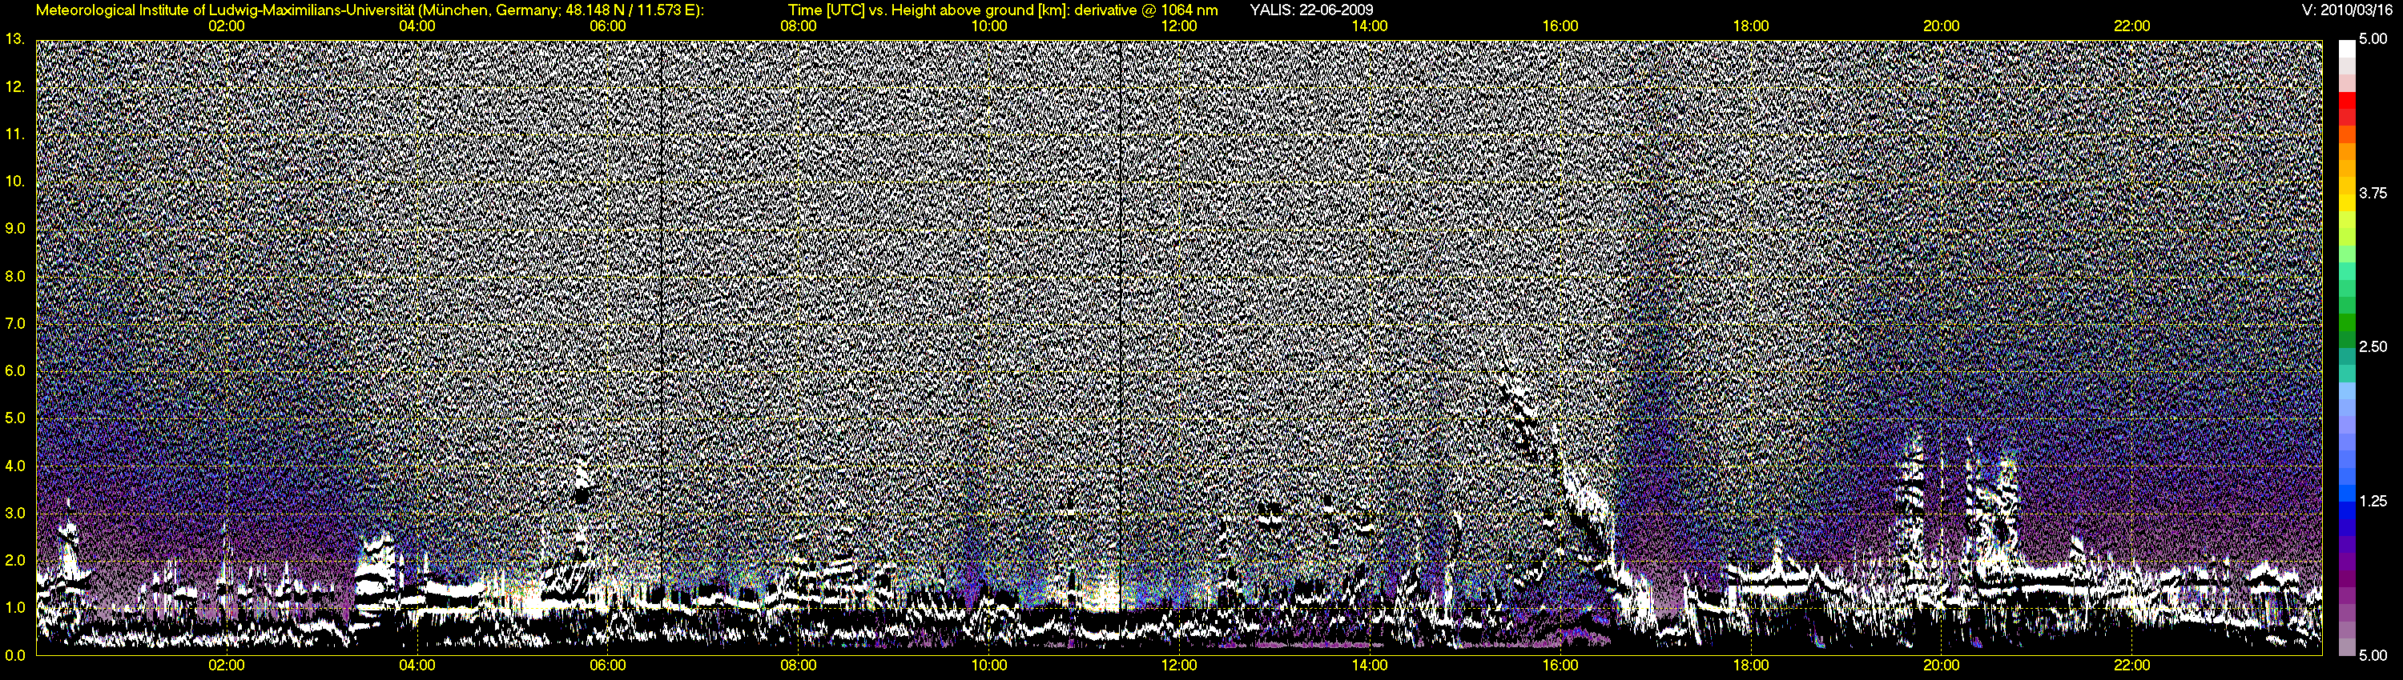Image resolution: width=2403 pixels, height=680 pixels.
Task: Click the '22:00' label on top time axis
Action: click(2131, 26)
